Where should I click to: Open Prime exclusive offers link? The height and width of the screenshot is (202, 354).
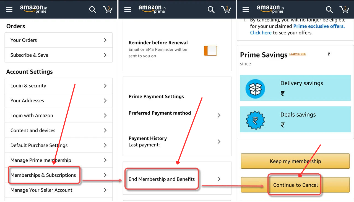tap(319, 26)
